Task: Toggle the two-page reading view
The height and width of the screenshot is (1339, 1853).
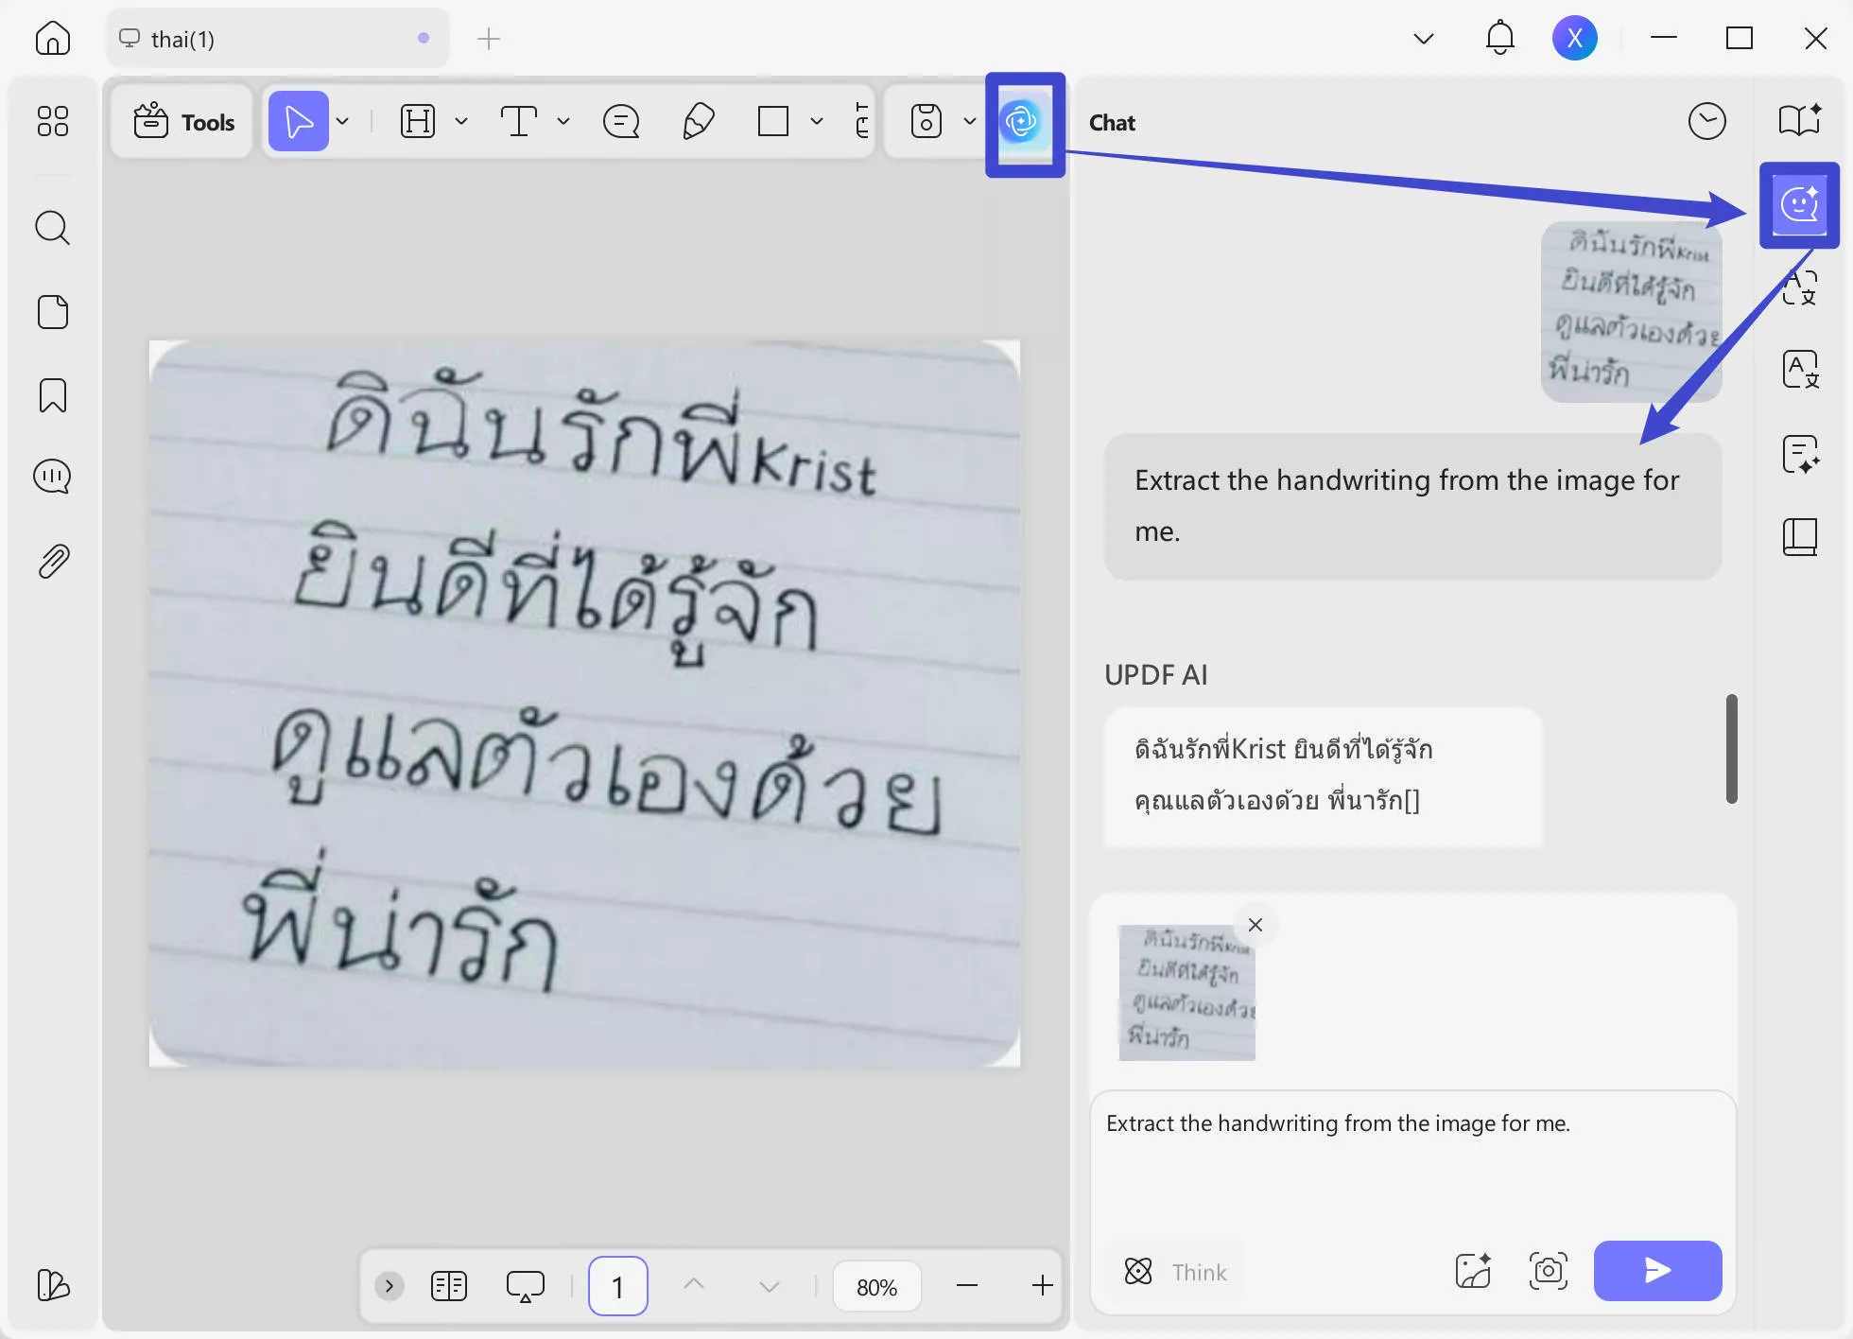Action: [448, 1286]
